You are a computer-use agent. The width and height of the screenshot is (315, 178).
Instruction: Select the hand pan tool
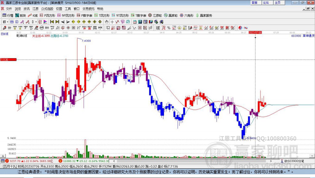tap(107, 22)
